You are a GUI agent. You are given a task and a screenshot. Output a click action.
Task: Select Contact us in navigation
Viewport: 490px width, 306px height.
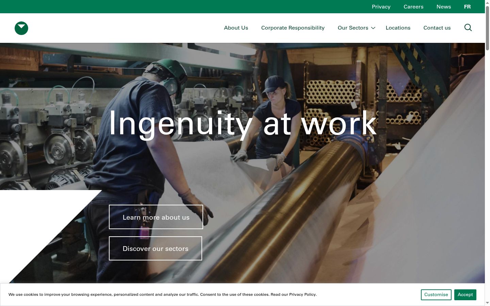pyautogui.click(x=437, y=28)
